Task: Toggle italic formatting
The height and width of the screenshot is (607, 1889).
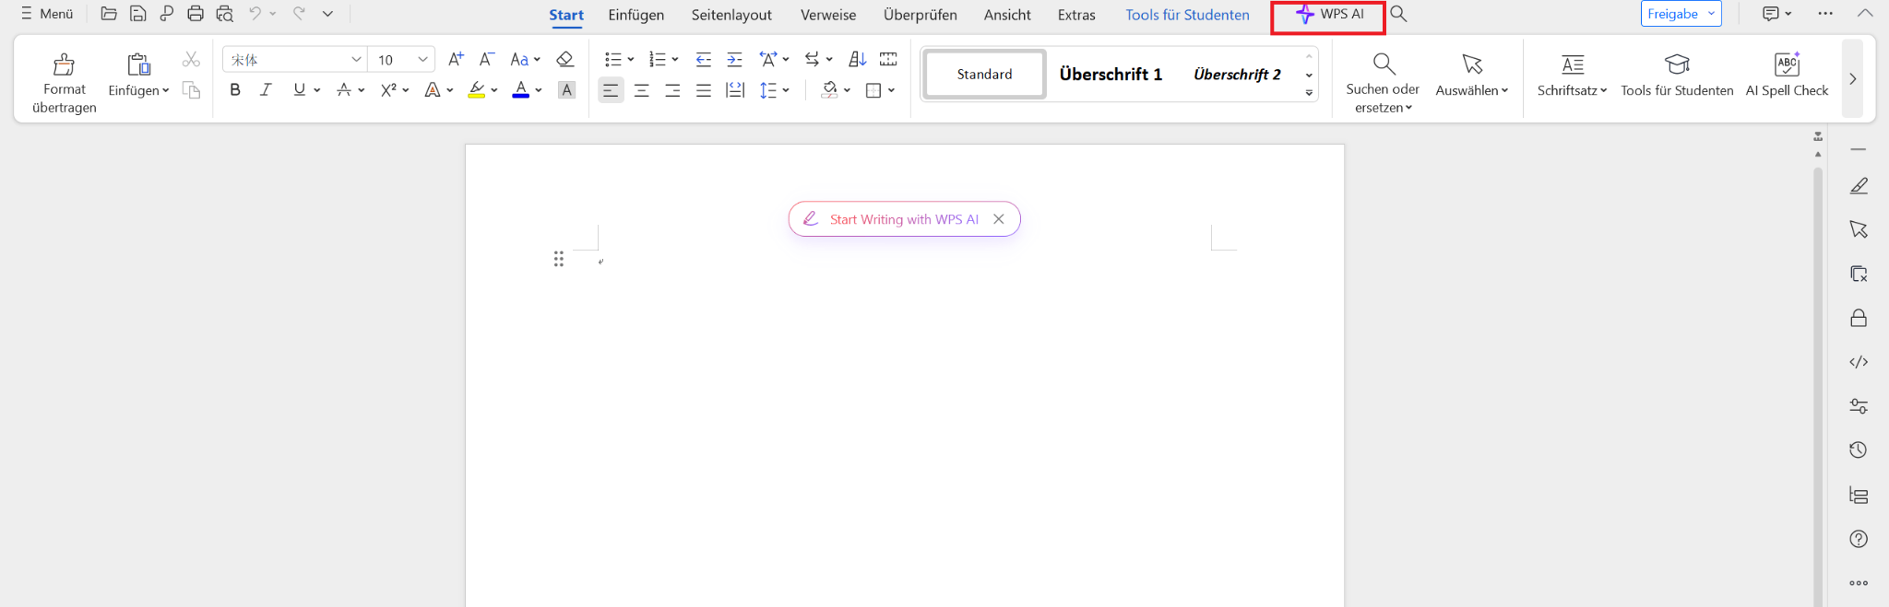Action: coord(266,90)
